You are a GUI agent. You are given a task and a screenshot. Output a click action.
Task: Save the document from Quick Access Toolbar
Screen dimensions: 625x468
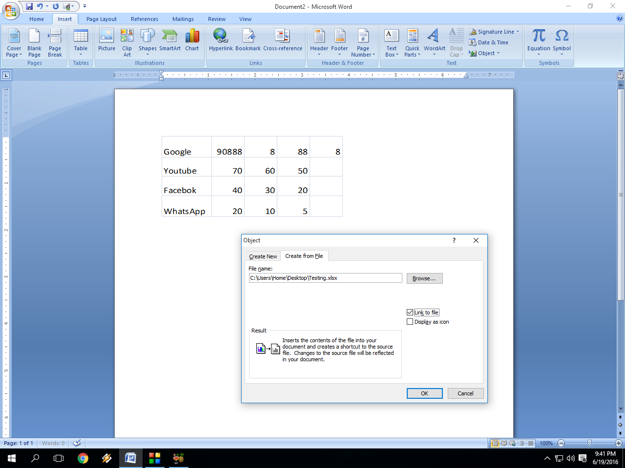point(29,6)
